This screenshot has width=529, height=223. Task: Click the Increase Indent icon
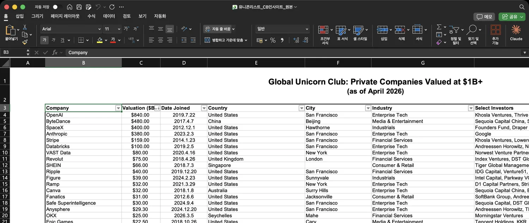(x=193, y=40)
